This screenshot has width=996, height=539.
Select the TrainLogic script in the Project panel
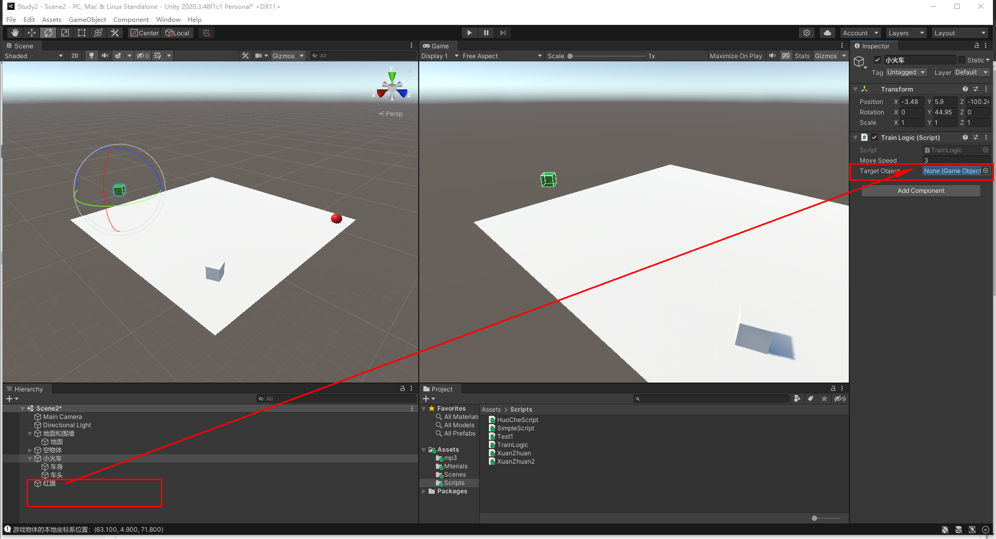tap(512, 444)
